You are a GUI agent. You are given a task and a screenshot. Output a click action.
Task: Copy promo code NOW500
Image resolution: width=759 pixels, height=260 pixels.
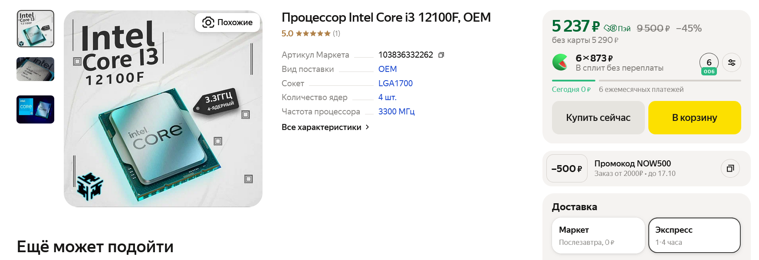(x=730, y=169)
